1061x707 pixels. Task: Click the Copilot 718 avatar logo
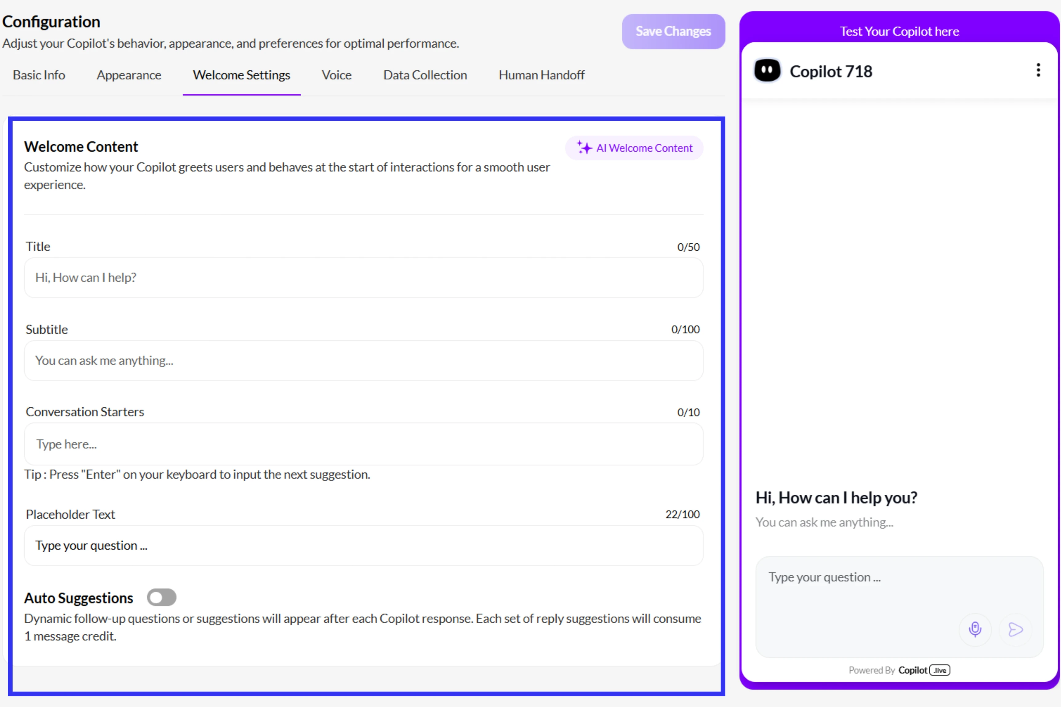pos(767,70)
